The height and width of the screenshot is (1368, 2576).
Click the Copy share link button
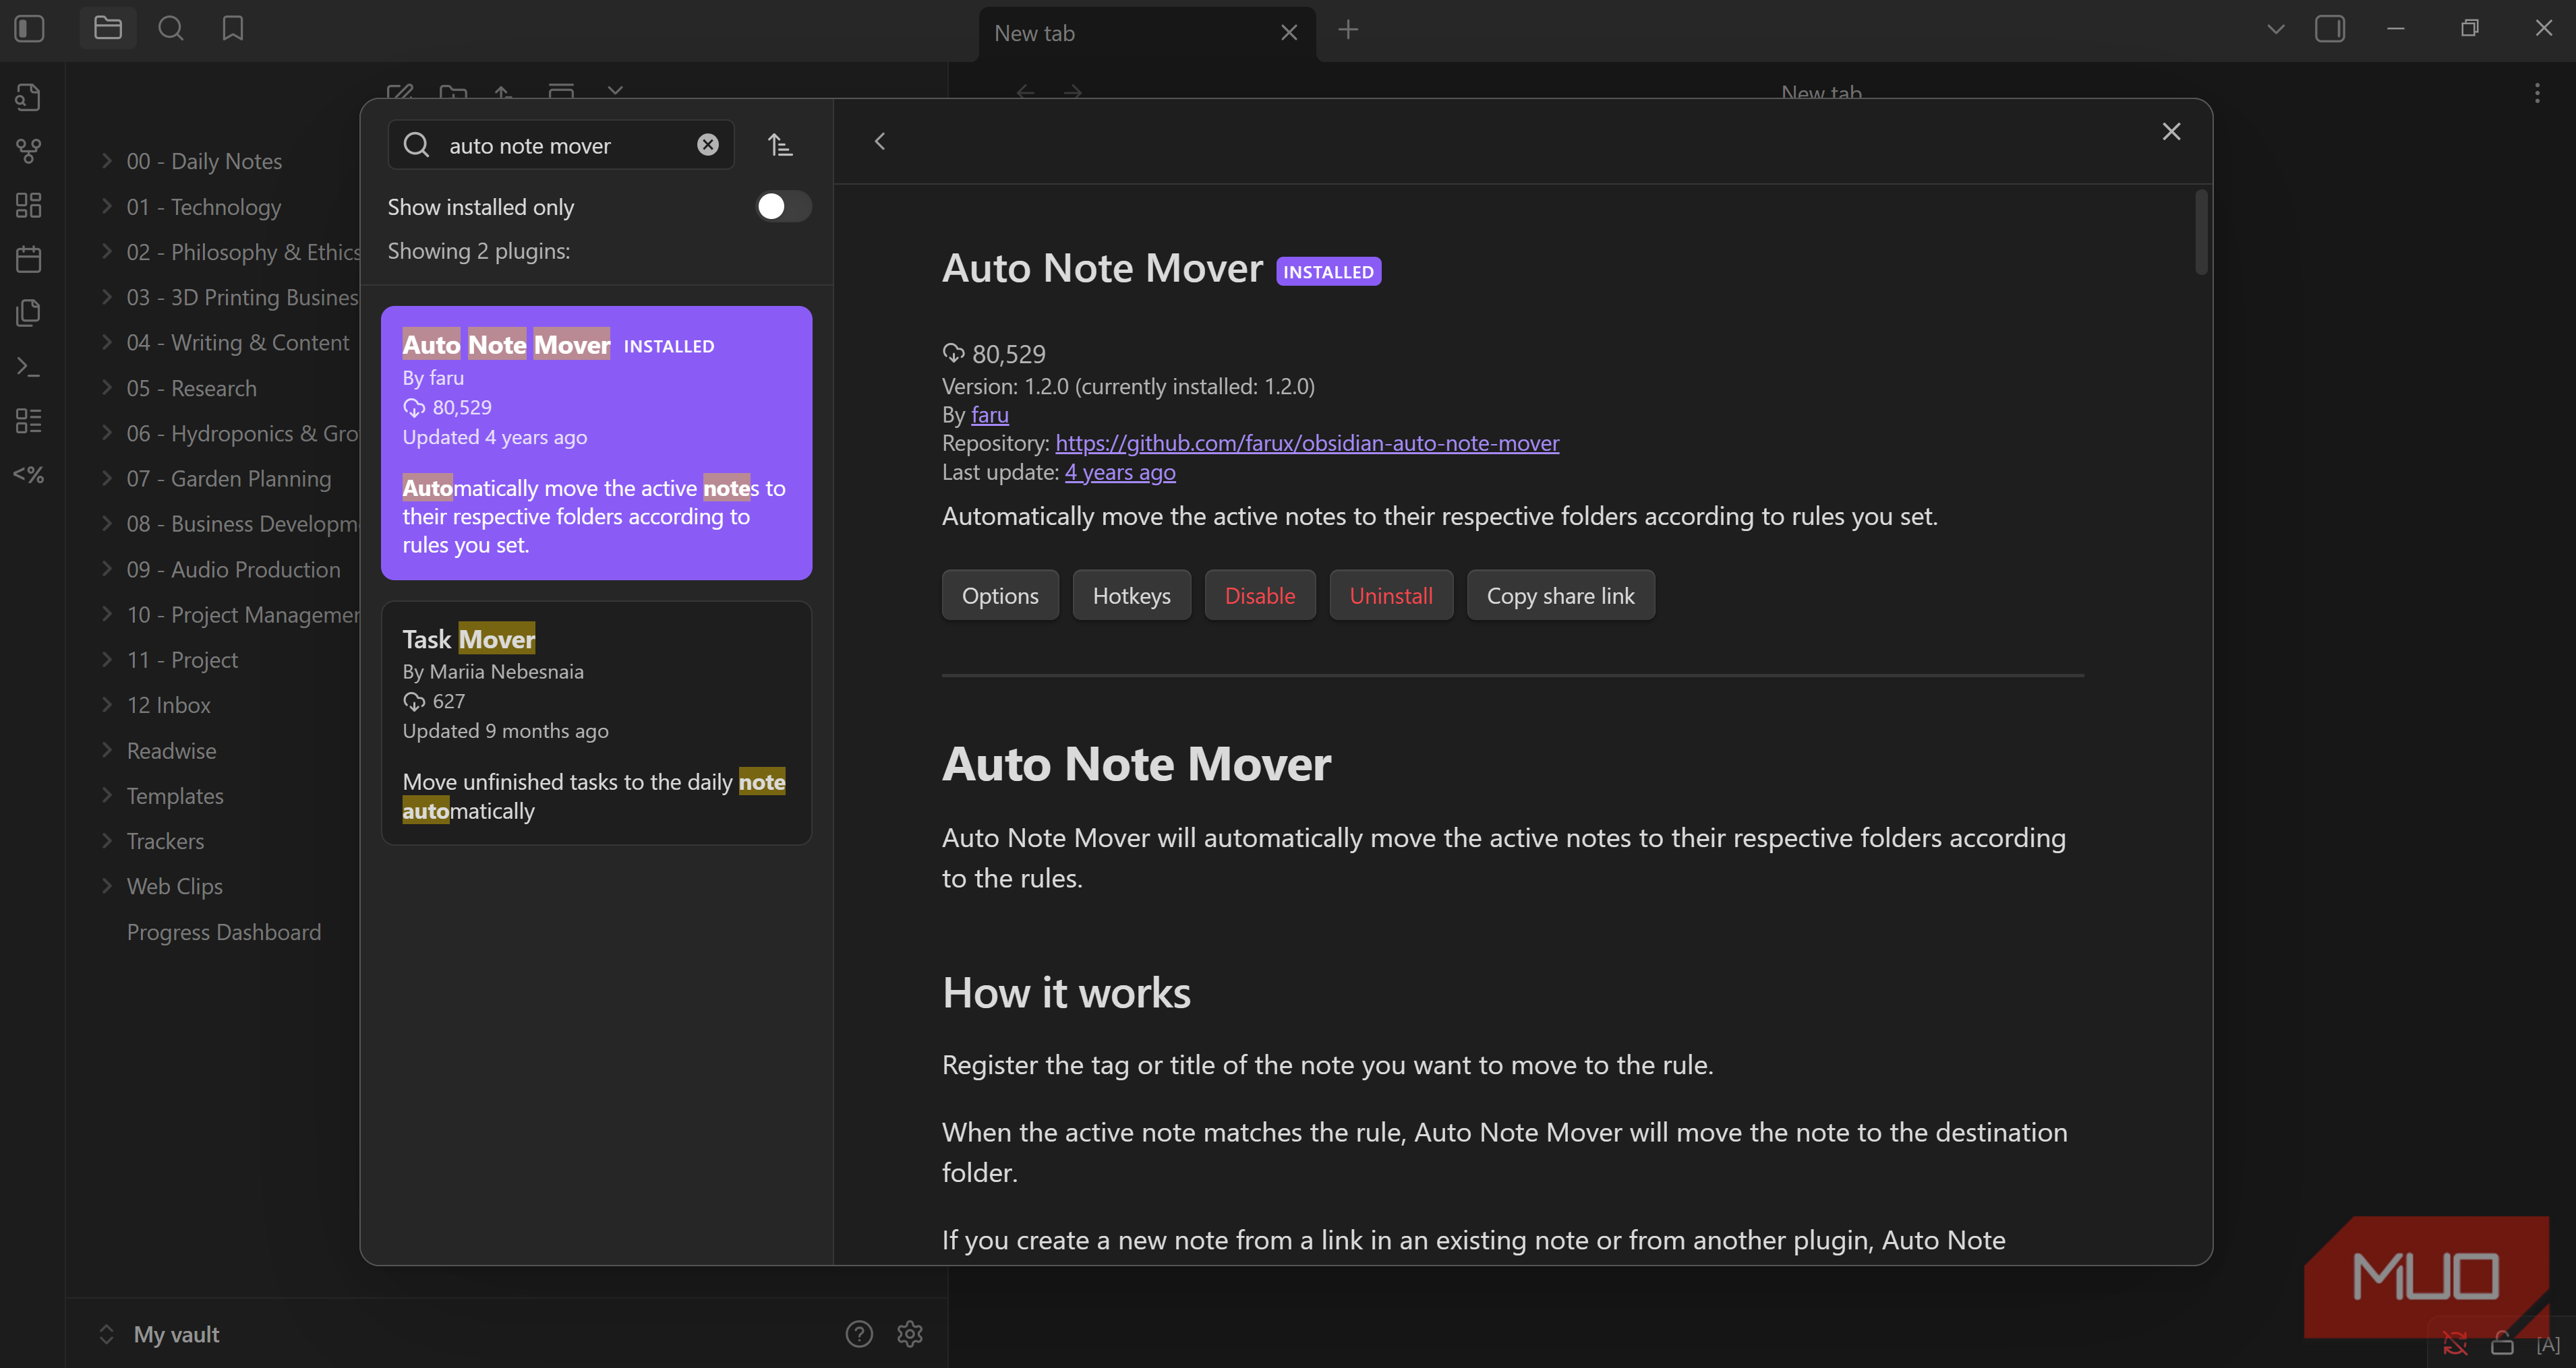pos(1560,594)
